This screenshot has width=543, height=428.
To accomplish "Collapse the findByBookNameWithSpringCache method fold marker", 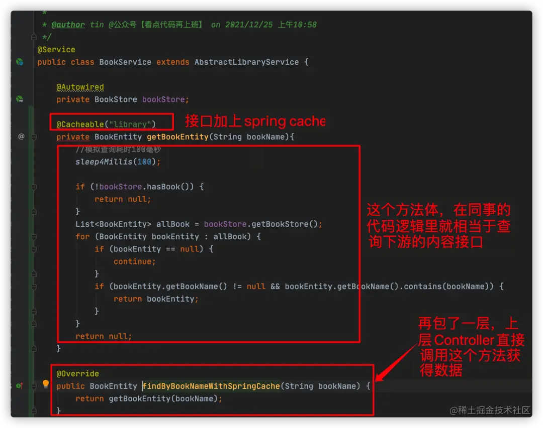I will tap(34, 386).
